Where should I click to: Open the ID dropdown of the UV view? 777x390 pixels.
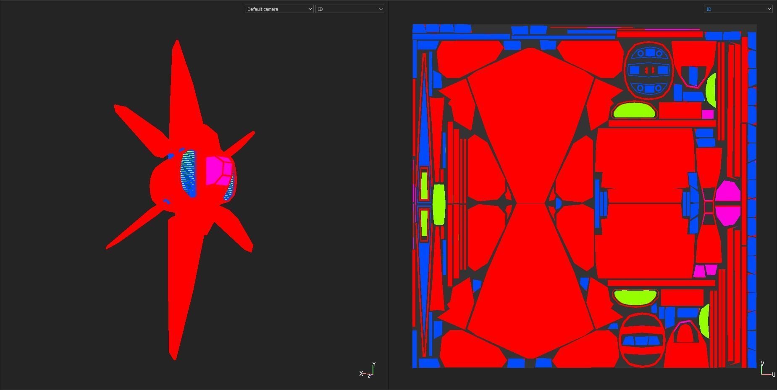pos(738,9)
